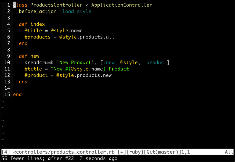
Task: Click '@product' on line 12
Action: (36, 75)
